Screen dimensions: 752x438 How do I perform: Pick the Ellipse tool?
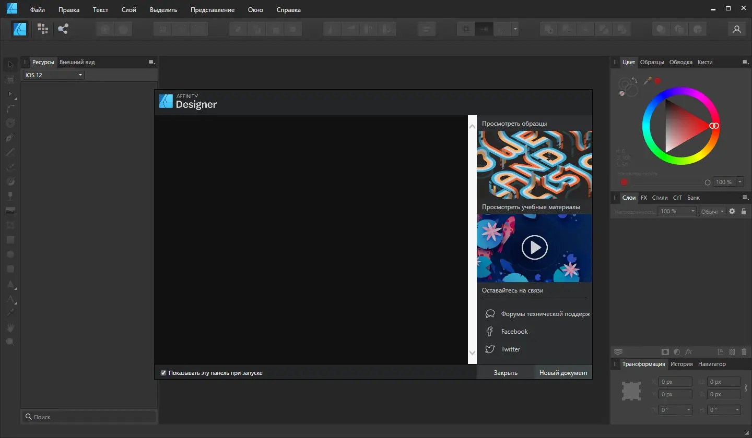point(10,254)
